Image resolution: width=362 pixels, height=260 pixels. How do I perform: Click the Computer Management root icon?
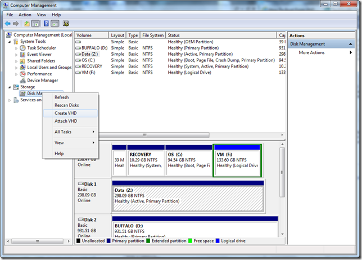click(x=9, y=35)
